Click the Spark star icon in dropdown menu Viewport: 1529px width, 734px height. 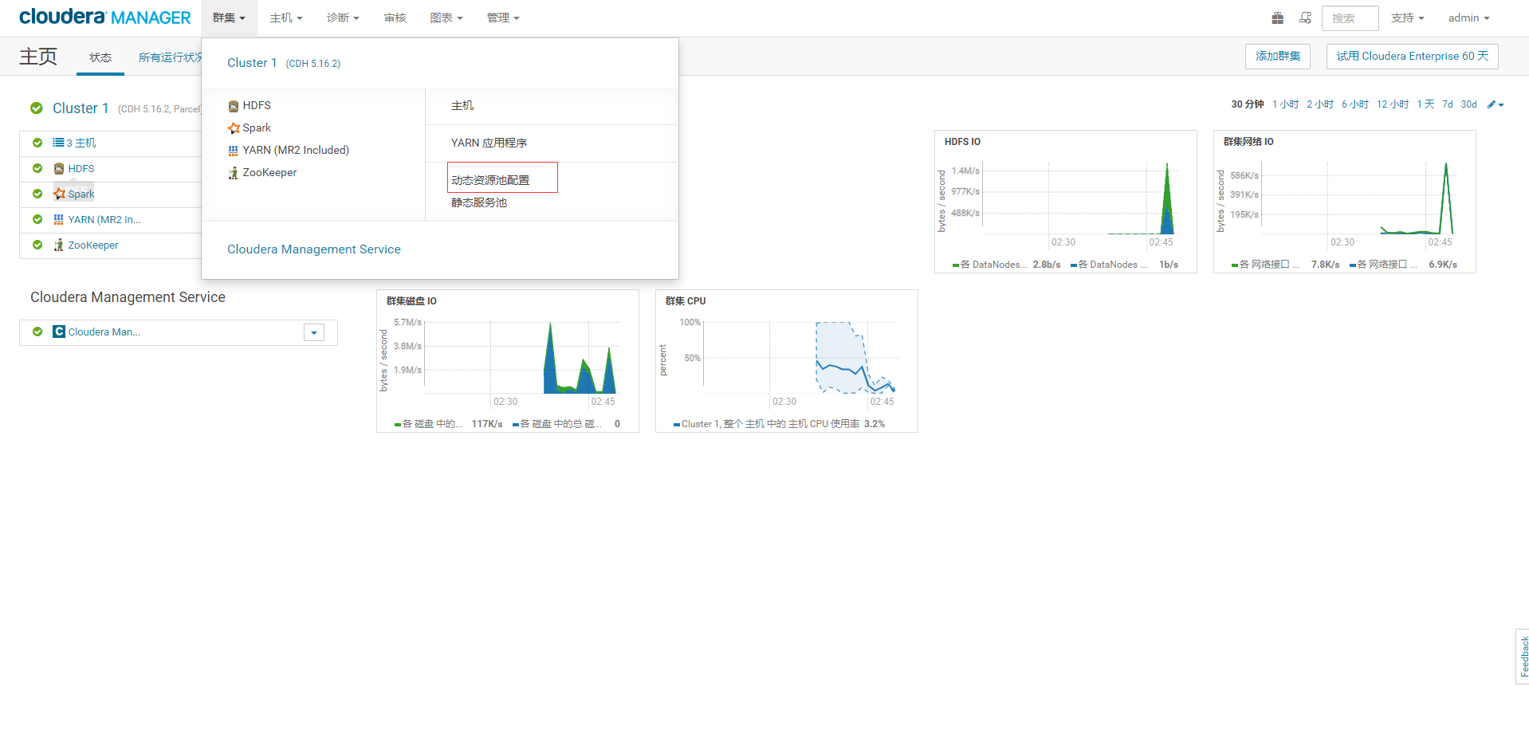tap(234, 128)
